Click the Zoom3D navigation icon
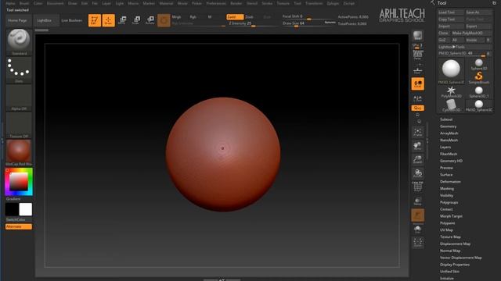 tap(417, 159)
